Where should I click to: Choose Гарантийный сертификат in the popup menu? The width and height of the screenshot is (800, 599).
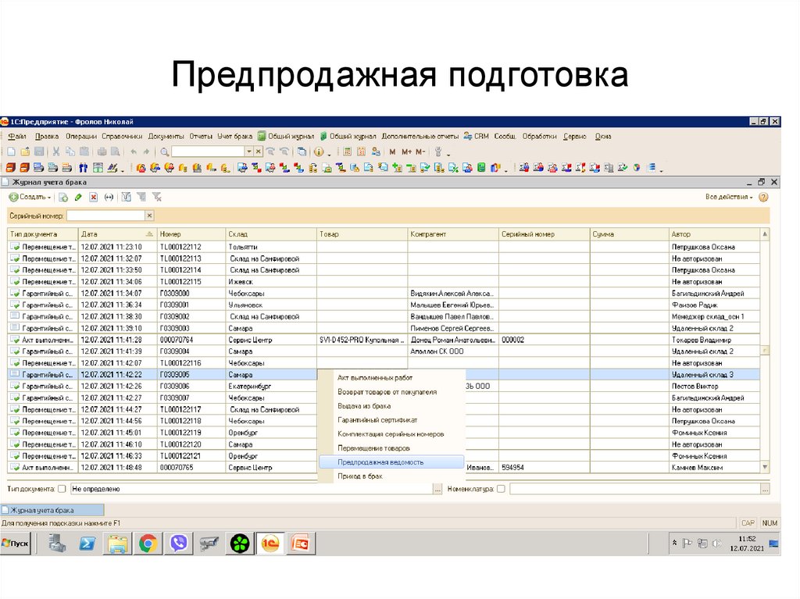point(377,419)
